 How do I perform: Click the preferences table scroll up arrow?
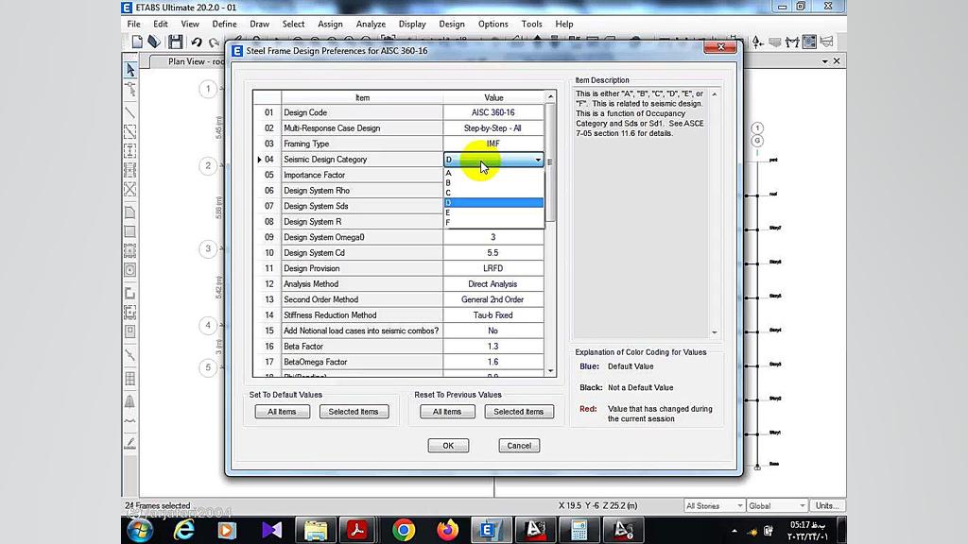click(551, 97)
